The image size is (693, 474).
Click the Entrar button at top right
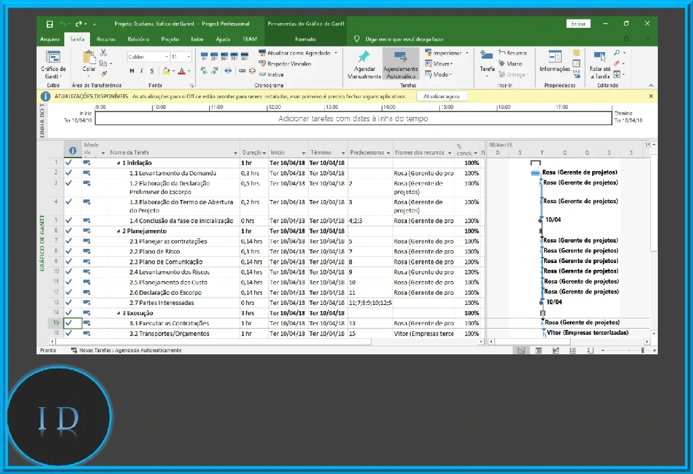[578, 23]
